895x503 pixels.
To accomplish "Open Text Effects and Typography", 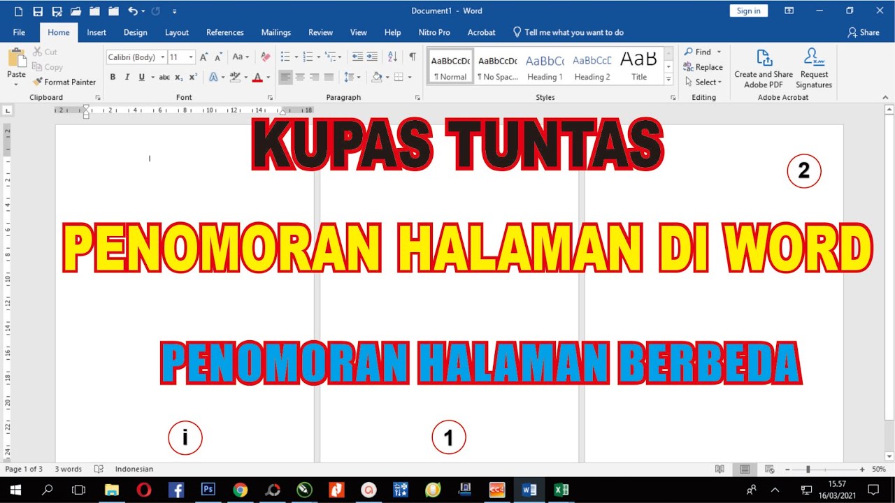I will tap(214, 78).
